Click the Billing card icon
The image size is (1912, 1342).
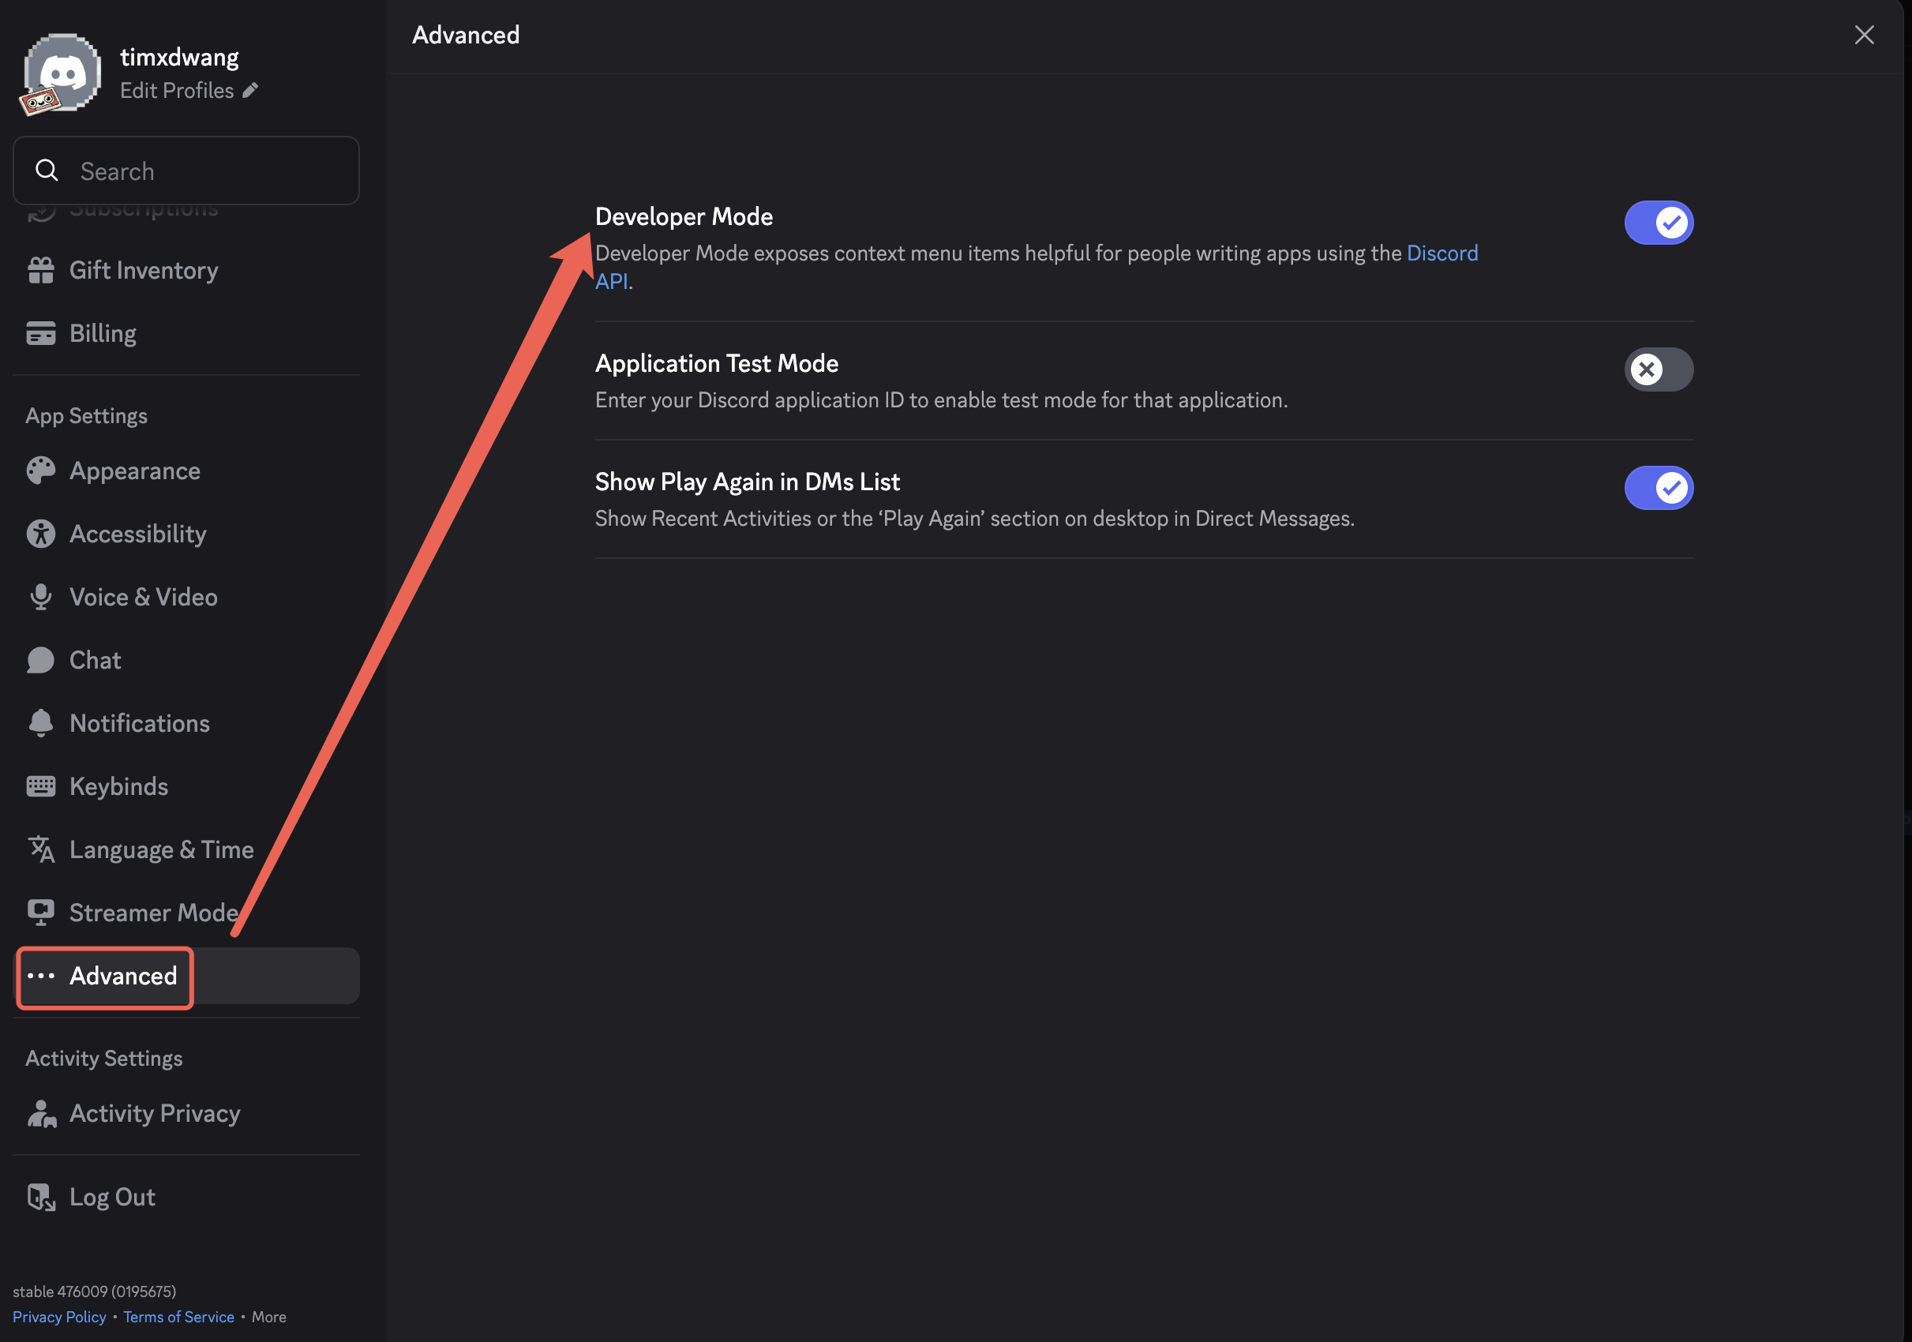click(40, 333)
